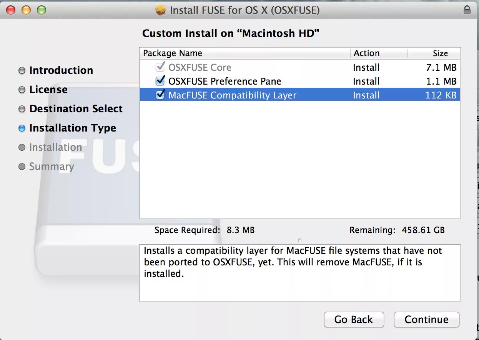This screenshot has height=340, width=479.
Task: Uncheck MacFUSE Compatibility Layer checkbox
Action: (160, 95)
